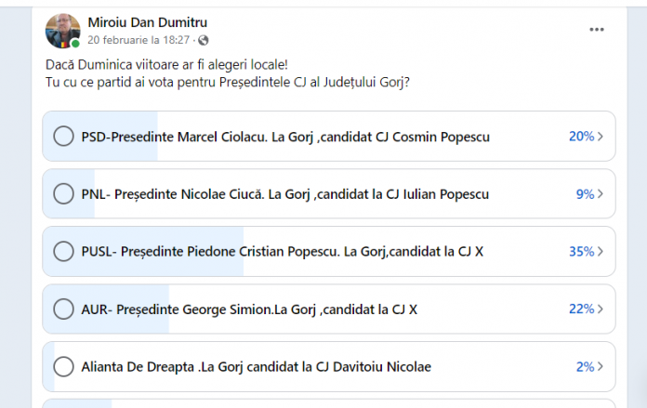The height and width of the screenshot is (408, 647).
Task: Open the chevron beside the PNL 9% result
Action: point(601,194)
